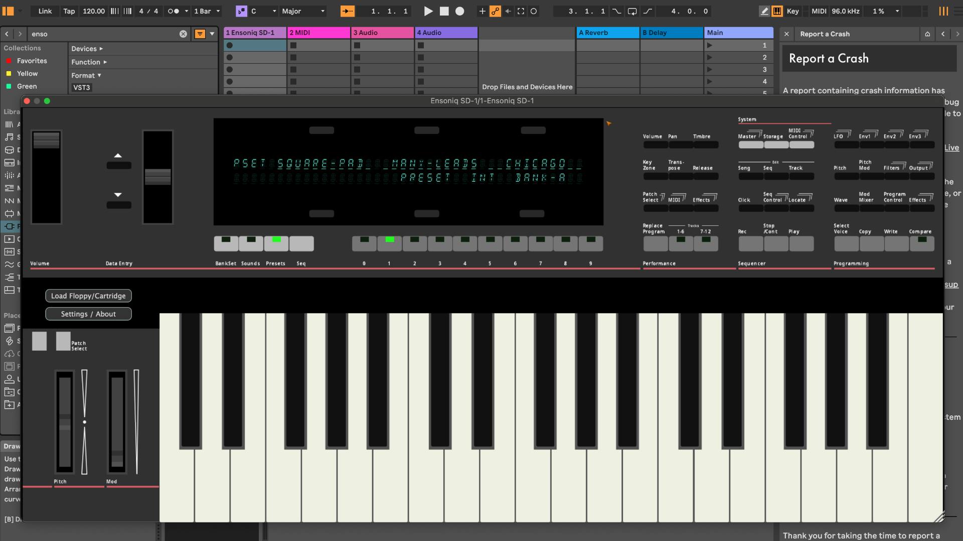Viewport: 963px width, 541px height.
Task: Select the B Delay return track
Action: click(x=672, y=33)
